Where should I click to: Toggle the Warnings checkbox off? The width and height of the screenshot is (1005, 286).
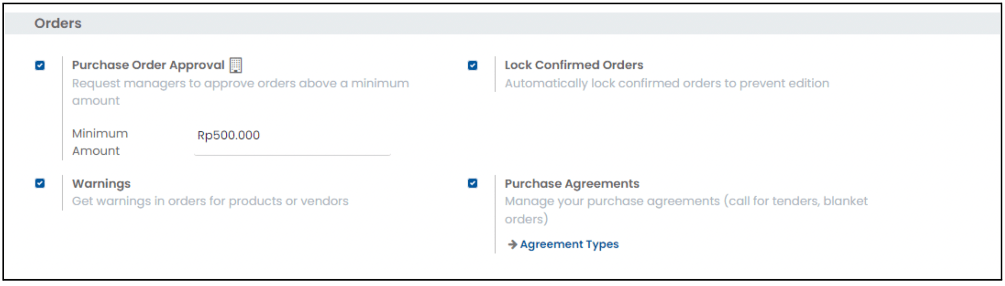click(x=40, y=183)
